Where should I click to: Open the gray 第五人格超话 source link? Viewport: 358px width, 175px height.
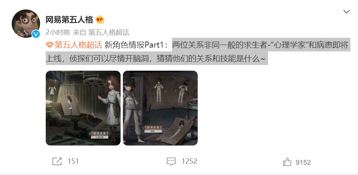click(x=108, y=33)
